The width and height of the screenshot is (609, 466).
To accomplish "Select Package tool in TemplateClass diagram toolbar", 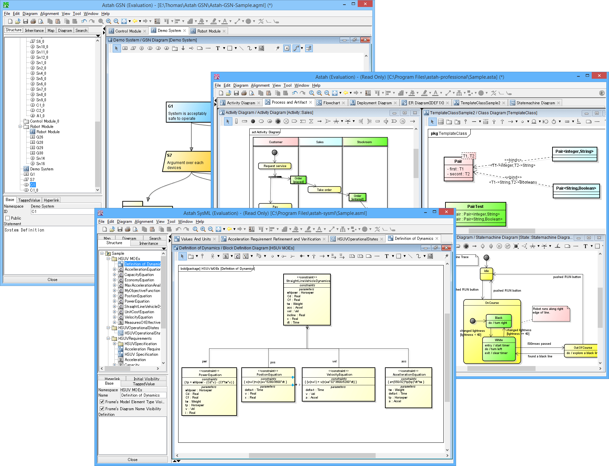I will click(x=449, y=122).
